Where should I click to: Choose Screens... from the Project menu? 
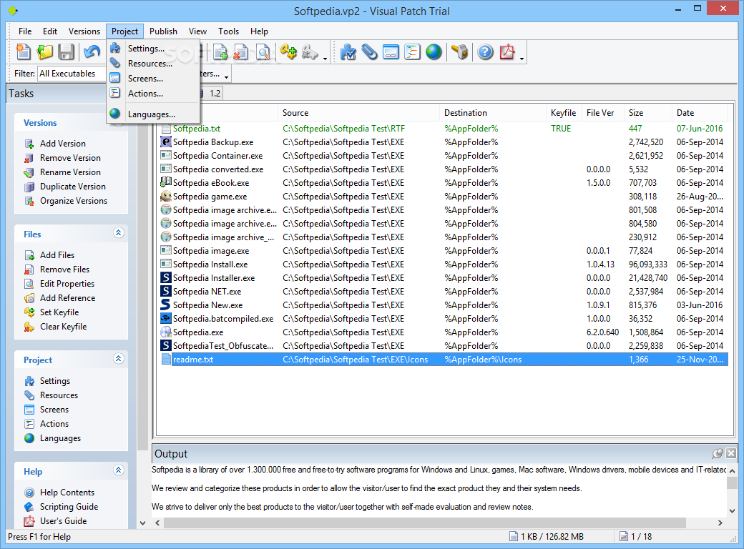[x=153, y=79]
